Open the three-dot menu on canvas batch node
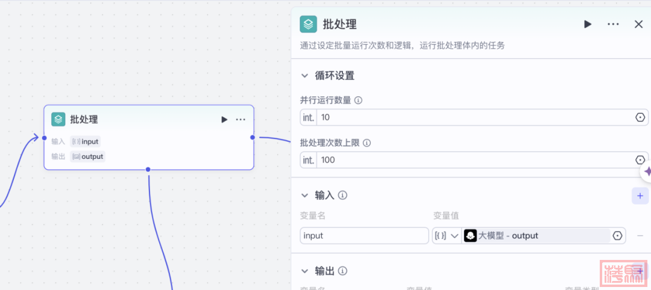Viewport: 651px width, 290px height. pyautogui.click(x=241, y=120)
